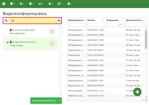Call Исалимов Адельбек with phone button
This screenshot has width=149, height=105.
[52, 32]
